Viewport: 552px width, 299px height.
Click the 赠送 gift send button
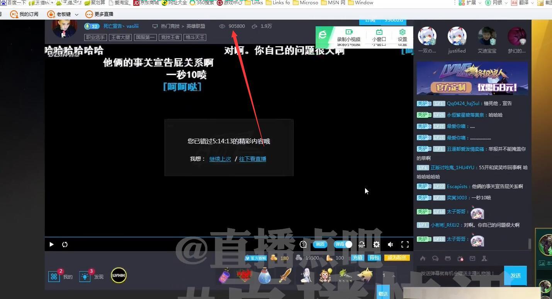coord(383,294)
